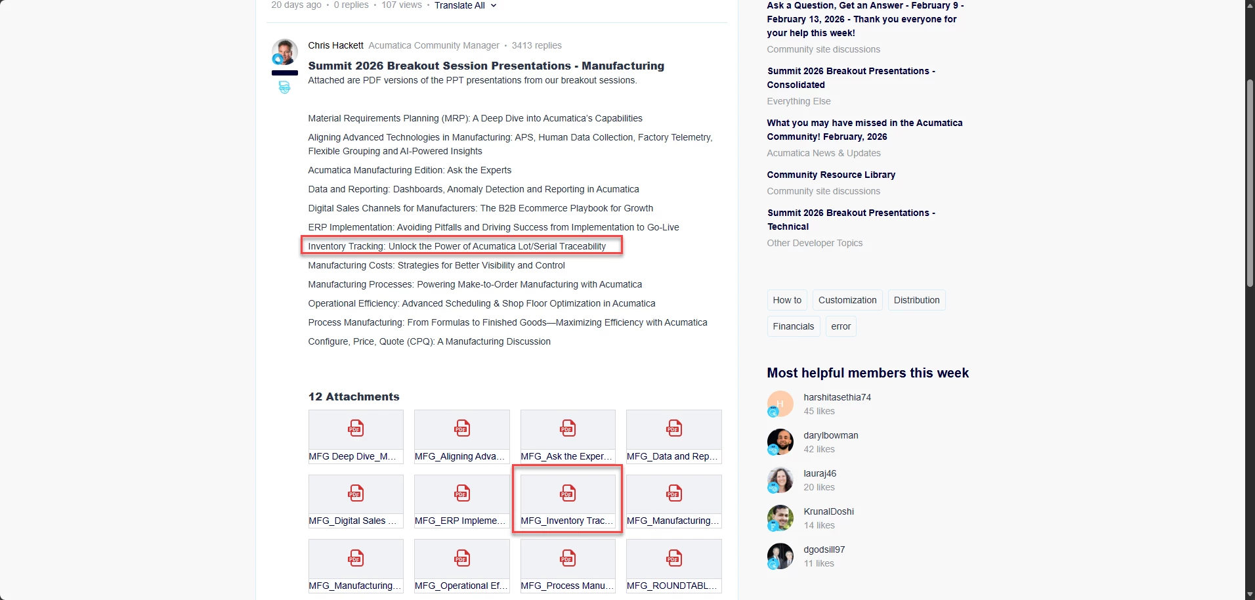1255x600 pixels.
Task: Open dgodsill97's avatar
Action: tap(780, 556)
